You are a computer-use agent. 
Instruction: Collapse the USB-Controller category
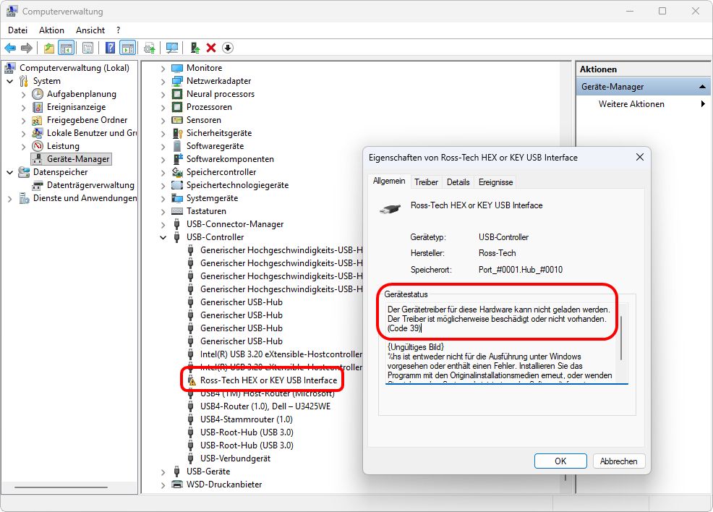(163, 237)
